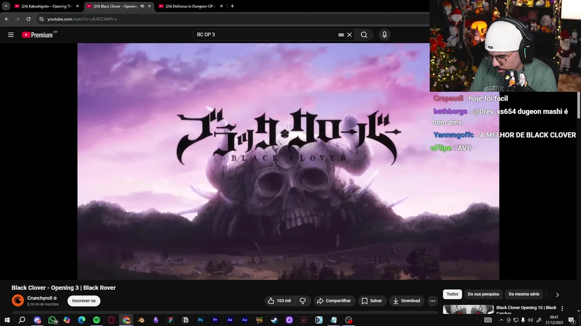Go to YouTube Premium home logo

click(37, 35)
